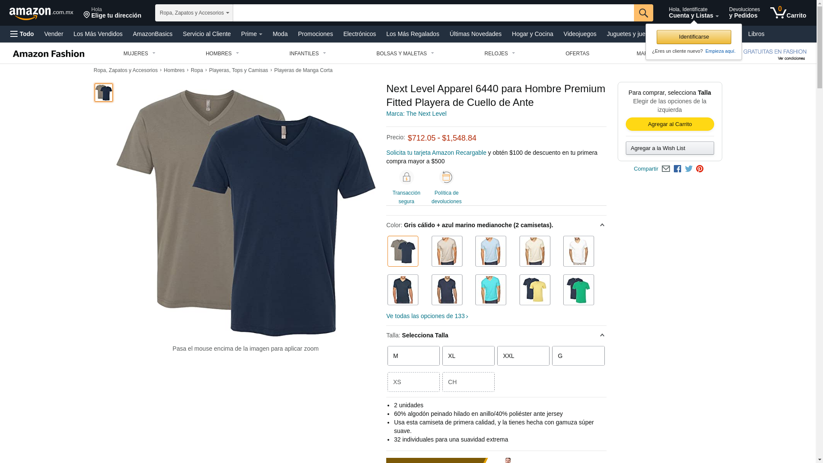The width and height of the screenshot is (823, 463).
Task: Open the OFERTAS fashion tab
Action: click(577, 54)
